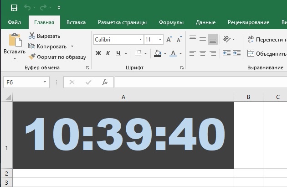Open underline style dropdown arrow

coord(126,53)
